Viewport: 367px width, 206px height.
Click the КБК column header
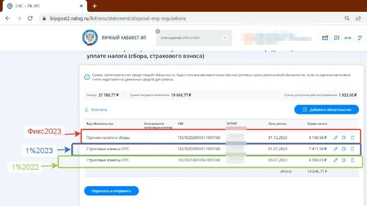(181, 123)
